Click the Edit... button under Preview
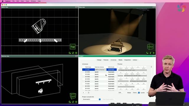Screen dimensions: 189x106 pos(120,93)
